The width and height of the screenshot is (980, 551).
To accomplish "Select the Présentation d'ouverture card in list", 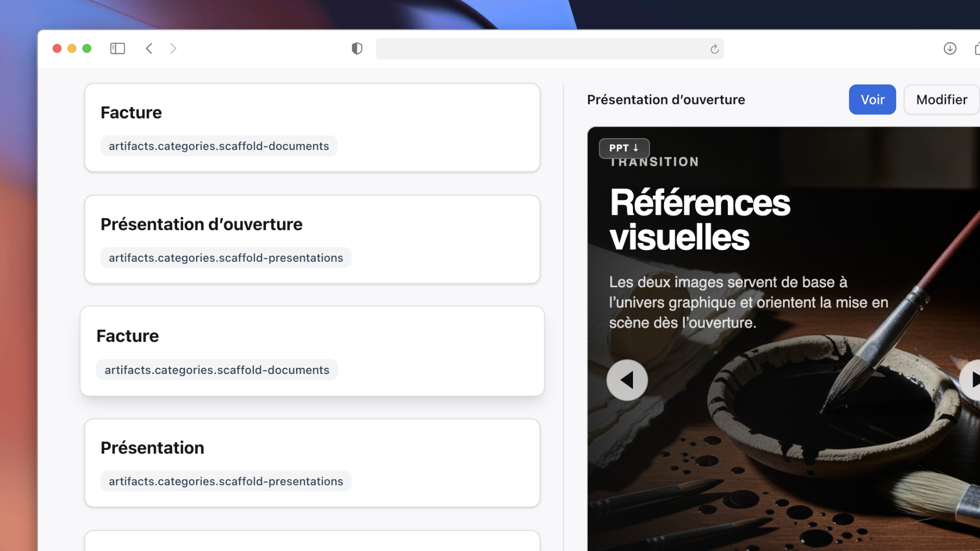I will point(312,239).
